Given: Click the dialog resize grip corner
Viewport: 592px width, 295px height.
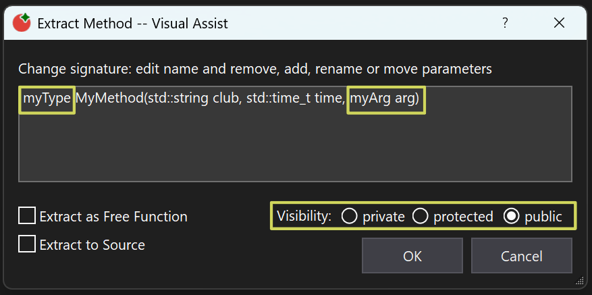Looking at the screenshot, I should tap(579, 281).
